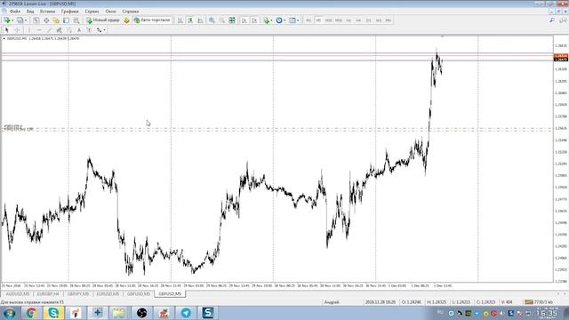The width and height of the screenshot is (569, 320).
Task: Show the Market Watch panel
Action: pyautogui.click(x=36, y=20)
